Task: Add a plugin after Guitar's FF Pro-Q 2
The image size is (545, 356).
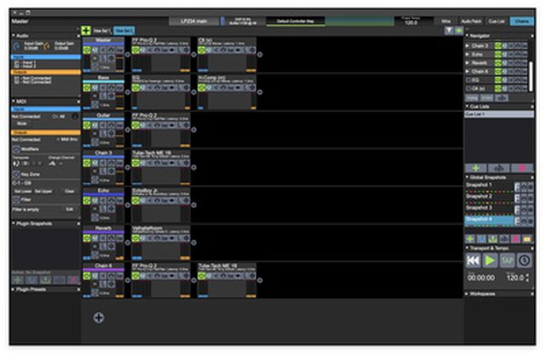Action: point(193,129)
